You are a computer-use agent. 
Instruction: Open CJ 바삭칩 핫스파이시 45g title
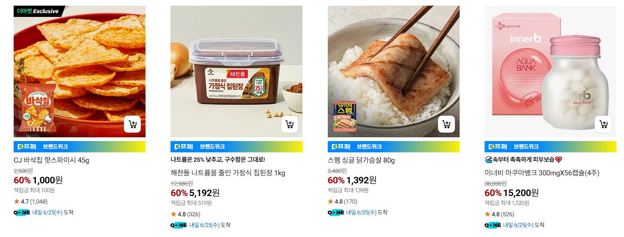pyautogui.click(x=51, y=160)
